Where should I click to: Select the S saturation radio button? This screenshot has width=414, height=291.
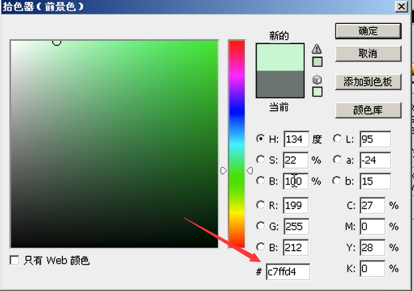260,159
